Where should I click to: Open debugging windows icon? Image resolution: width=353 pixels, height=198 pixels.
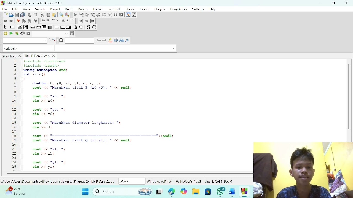[x=128, y=15]
